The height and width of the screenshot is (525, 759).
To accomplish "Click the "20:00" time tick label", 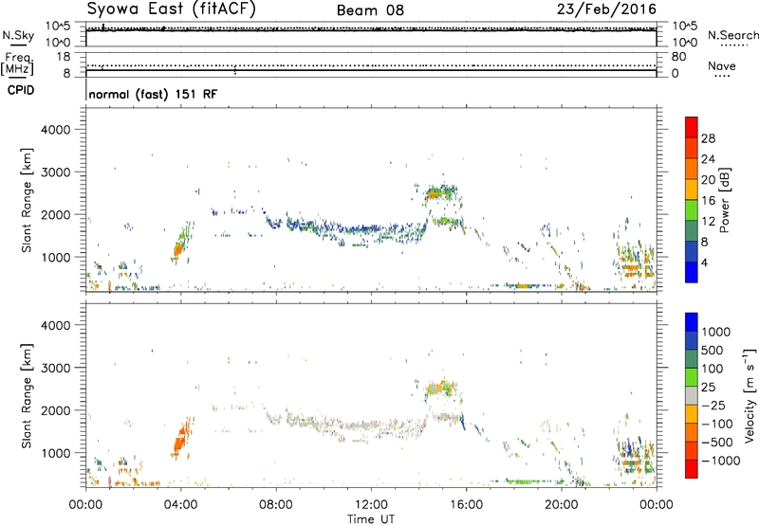I will (x=562, y=505).
